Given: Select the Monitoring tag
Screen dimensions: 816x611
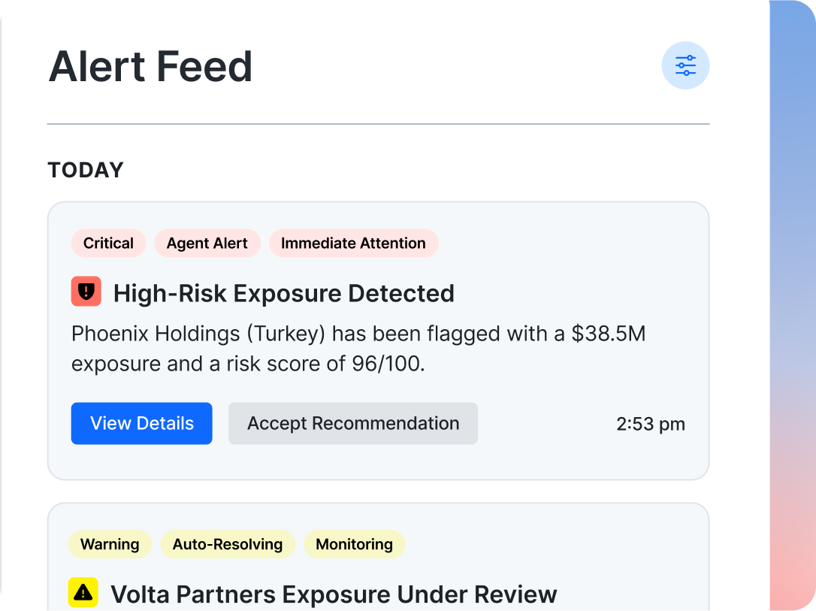Looking at the screenshot, I should (x=354, y=545).
